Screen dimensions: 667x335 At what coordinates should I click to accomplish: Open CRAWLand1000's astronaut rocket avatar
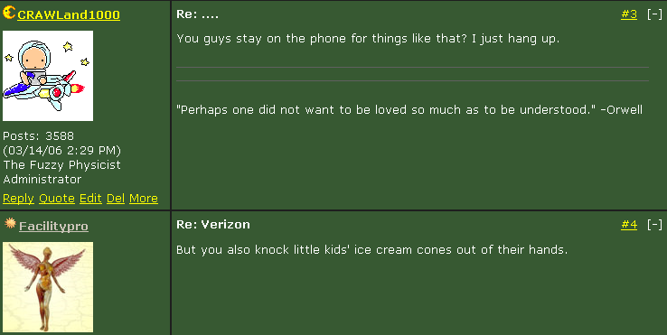[48, 76]
